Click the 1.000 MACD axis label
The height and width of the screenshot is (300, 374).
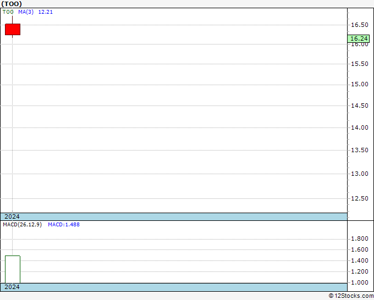(x=360, y=282)
